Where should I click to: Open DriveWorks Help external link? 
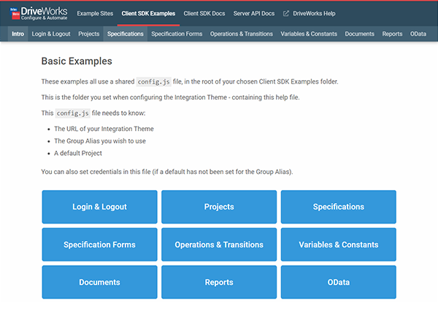click(310, 13)
